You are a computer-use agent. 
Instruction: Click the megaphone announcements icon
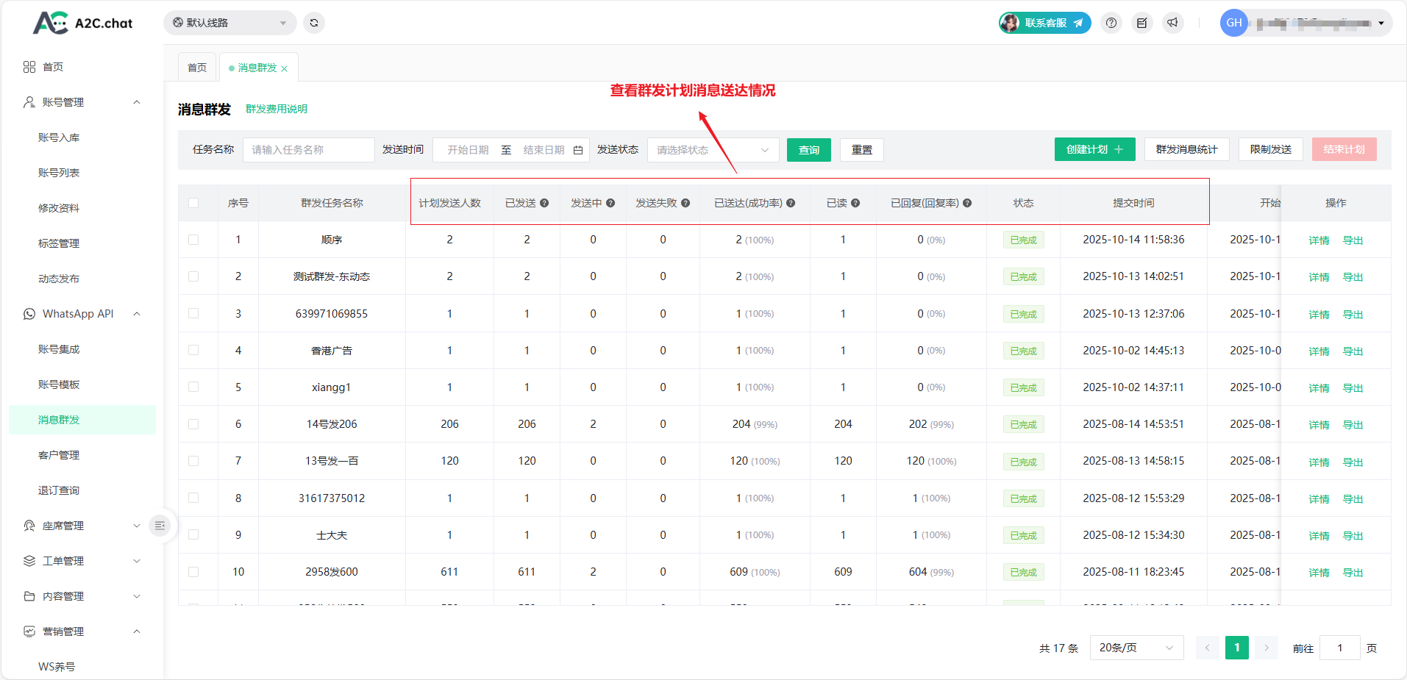(x=1172, y=23)
